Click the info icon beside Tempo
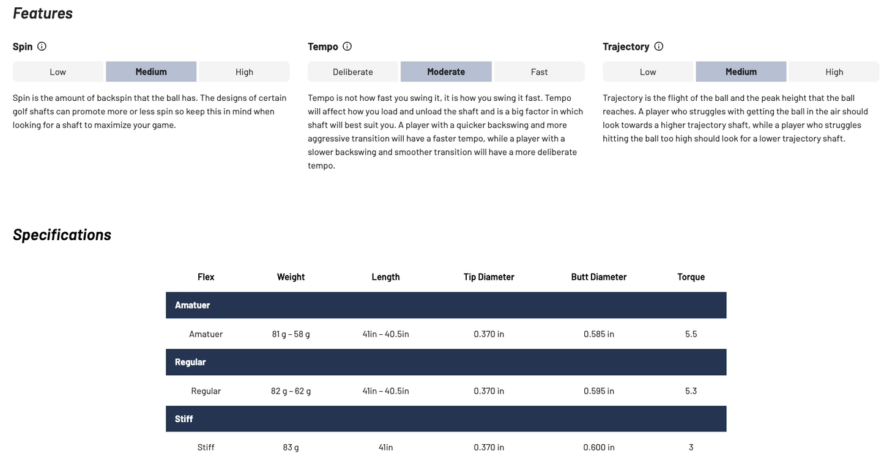Viewport: 884px width, 465px height. click(347, 46)
